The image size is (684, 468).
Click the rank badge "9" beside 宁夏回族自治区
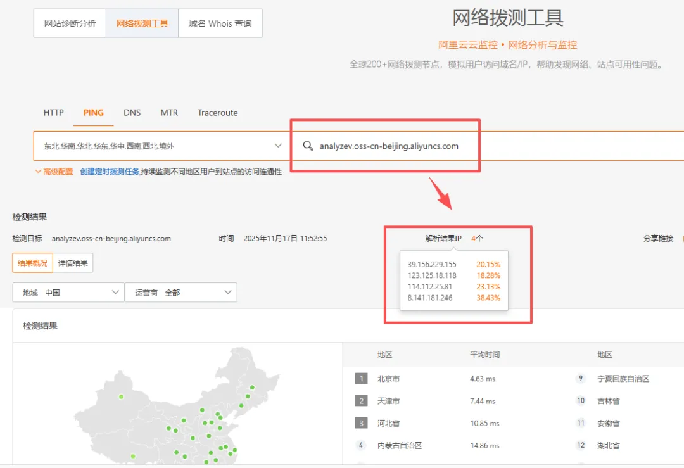[x=581, y=378]
